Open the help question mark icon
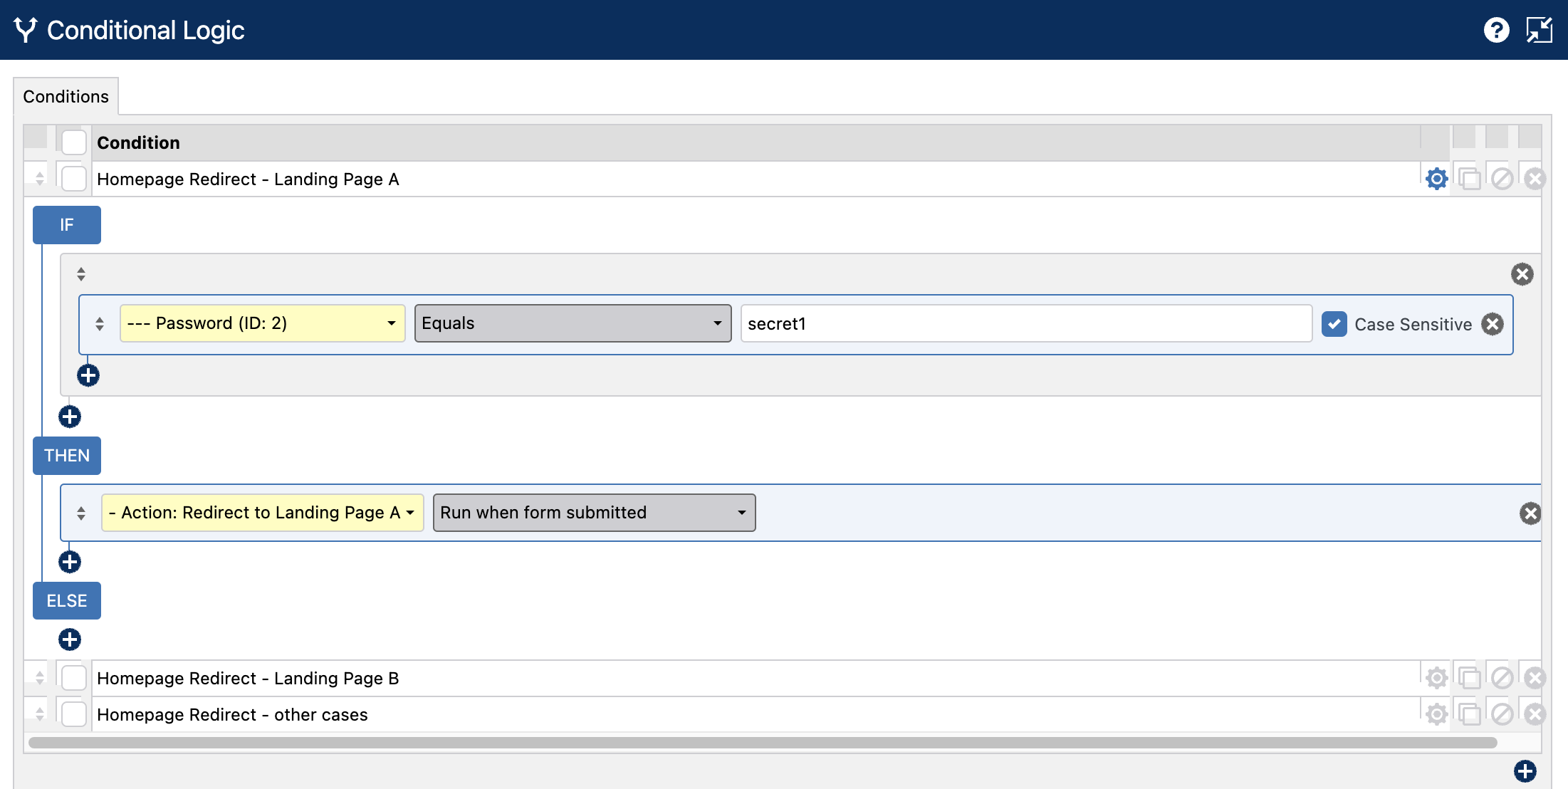1568x789 pixels. [x=1496, y=30]
